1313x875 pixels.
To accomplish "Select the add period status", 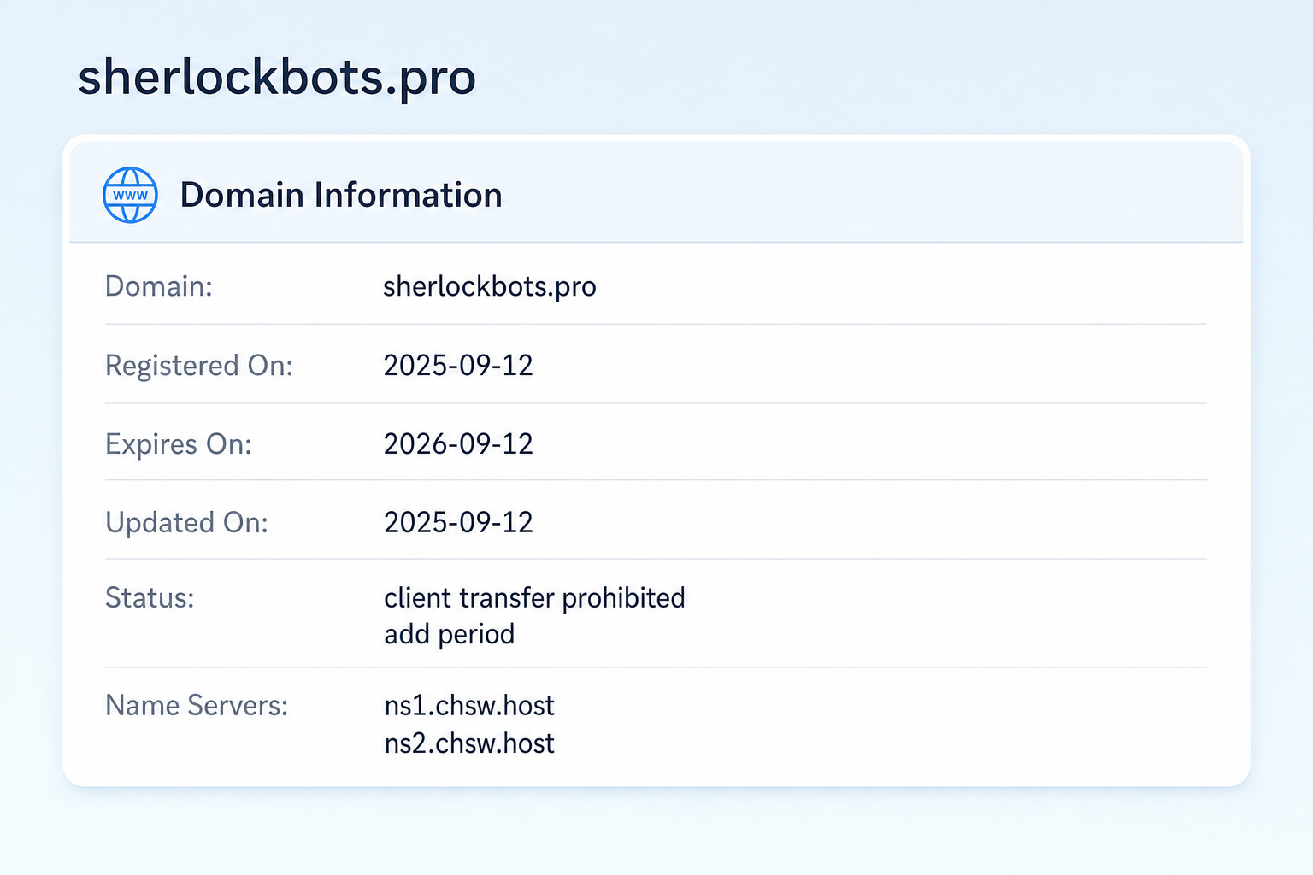I will click(x=450, y=634).
